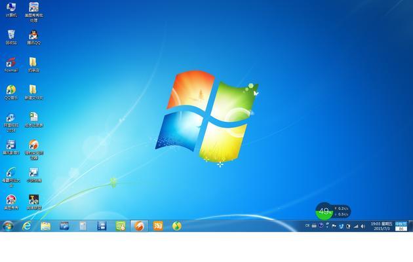Open the Windows Start orb
The height and width of the screenshot is (262, 413).
pos(8,226)
